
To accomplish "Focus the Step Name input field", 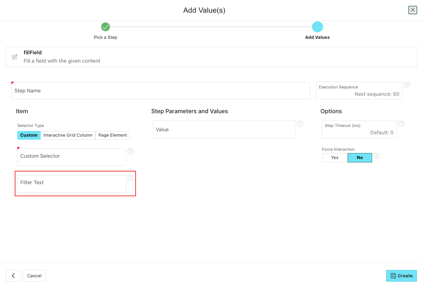I will coord(161,91).
